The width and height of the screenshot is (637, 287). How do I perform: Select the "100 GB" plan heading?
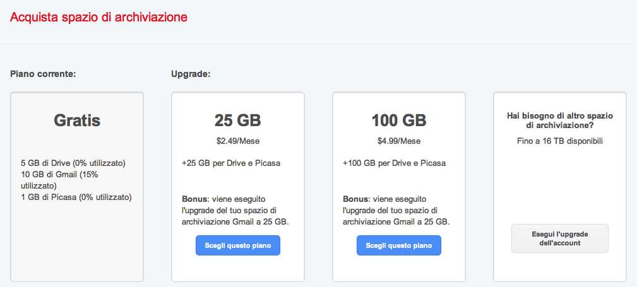pyautogui.click(x=398, y=120)
